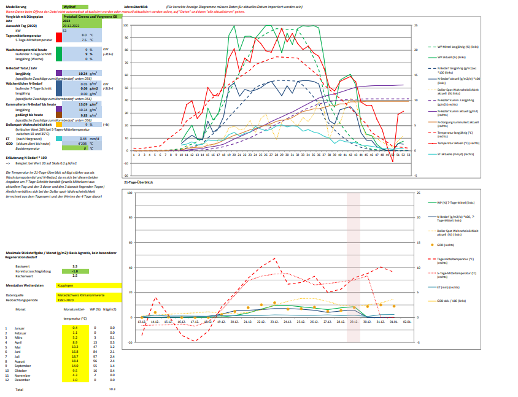The image size is (518, 397).
Task: Click ET aktuelle legend entry in yearly chart
Action: point(451,154)
